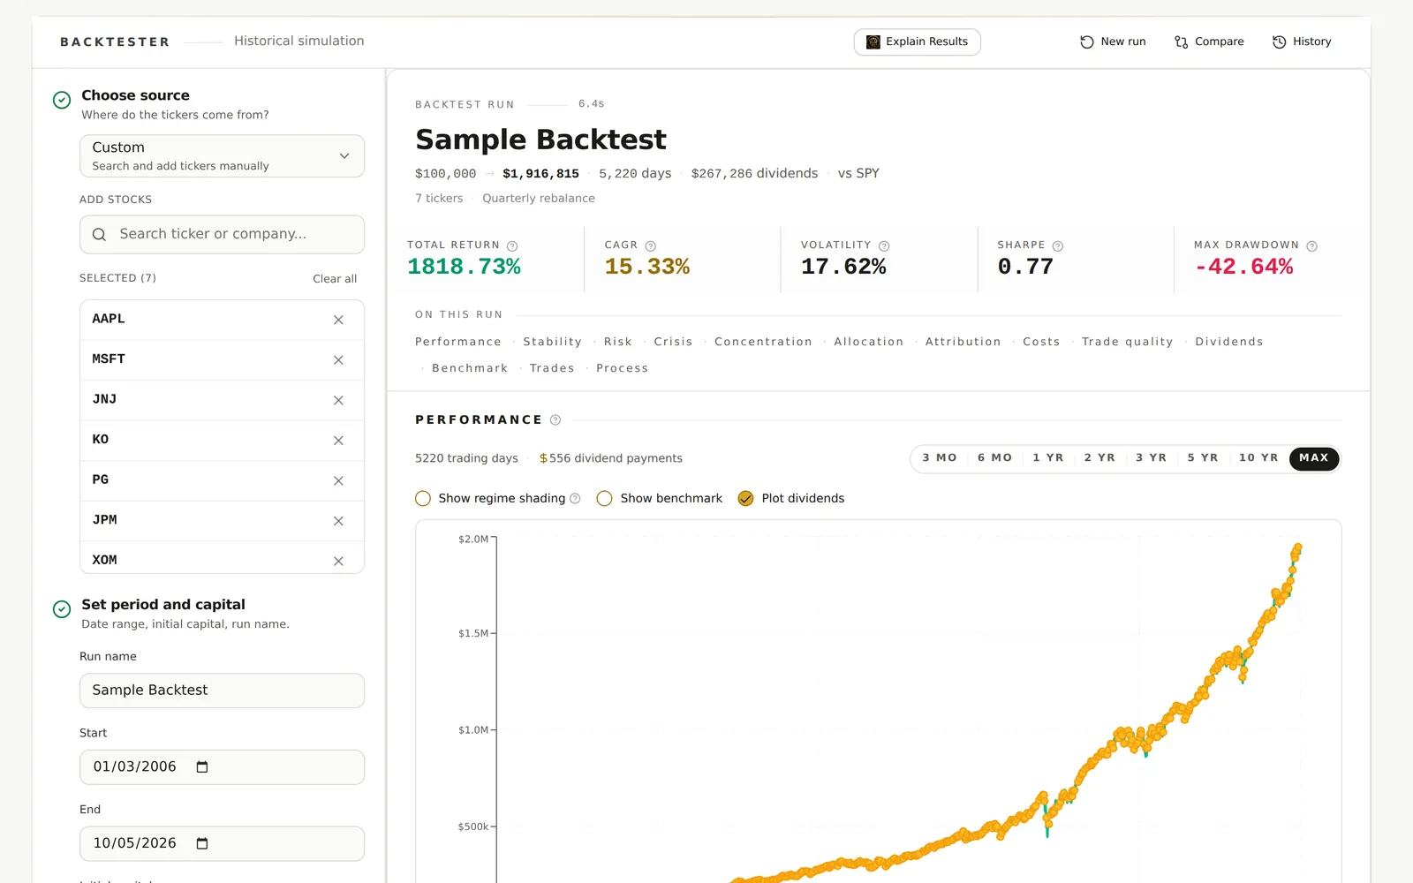Screen dimensions: 1413x883
Task: Click the CAGR info icon
Action: click(x=651, y=246)
